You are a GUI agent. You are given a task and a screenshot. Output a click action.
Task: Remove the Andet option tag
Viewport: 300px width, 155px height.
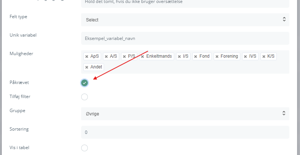[x=87, y=67]
